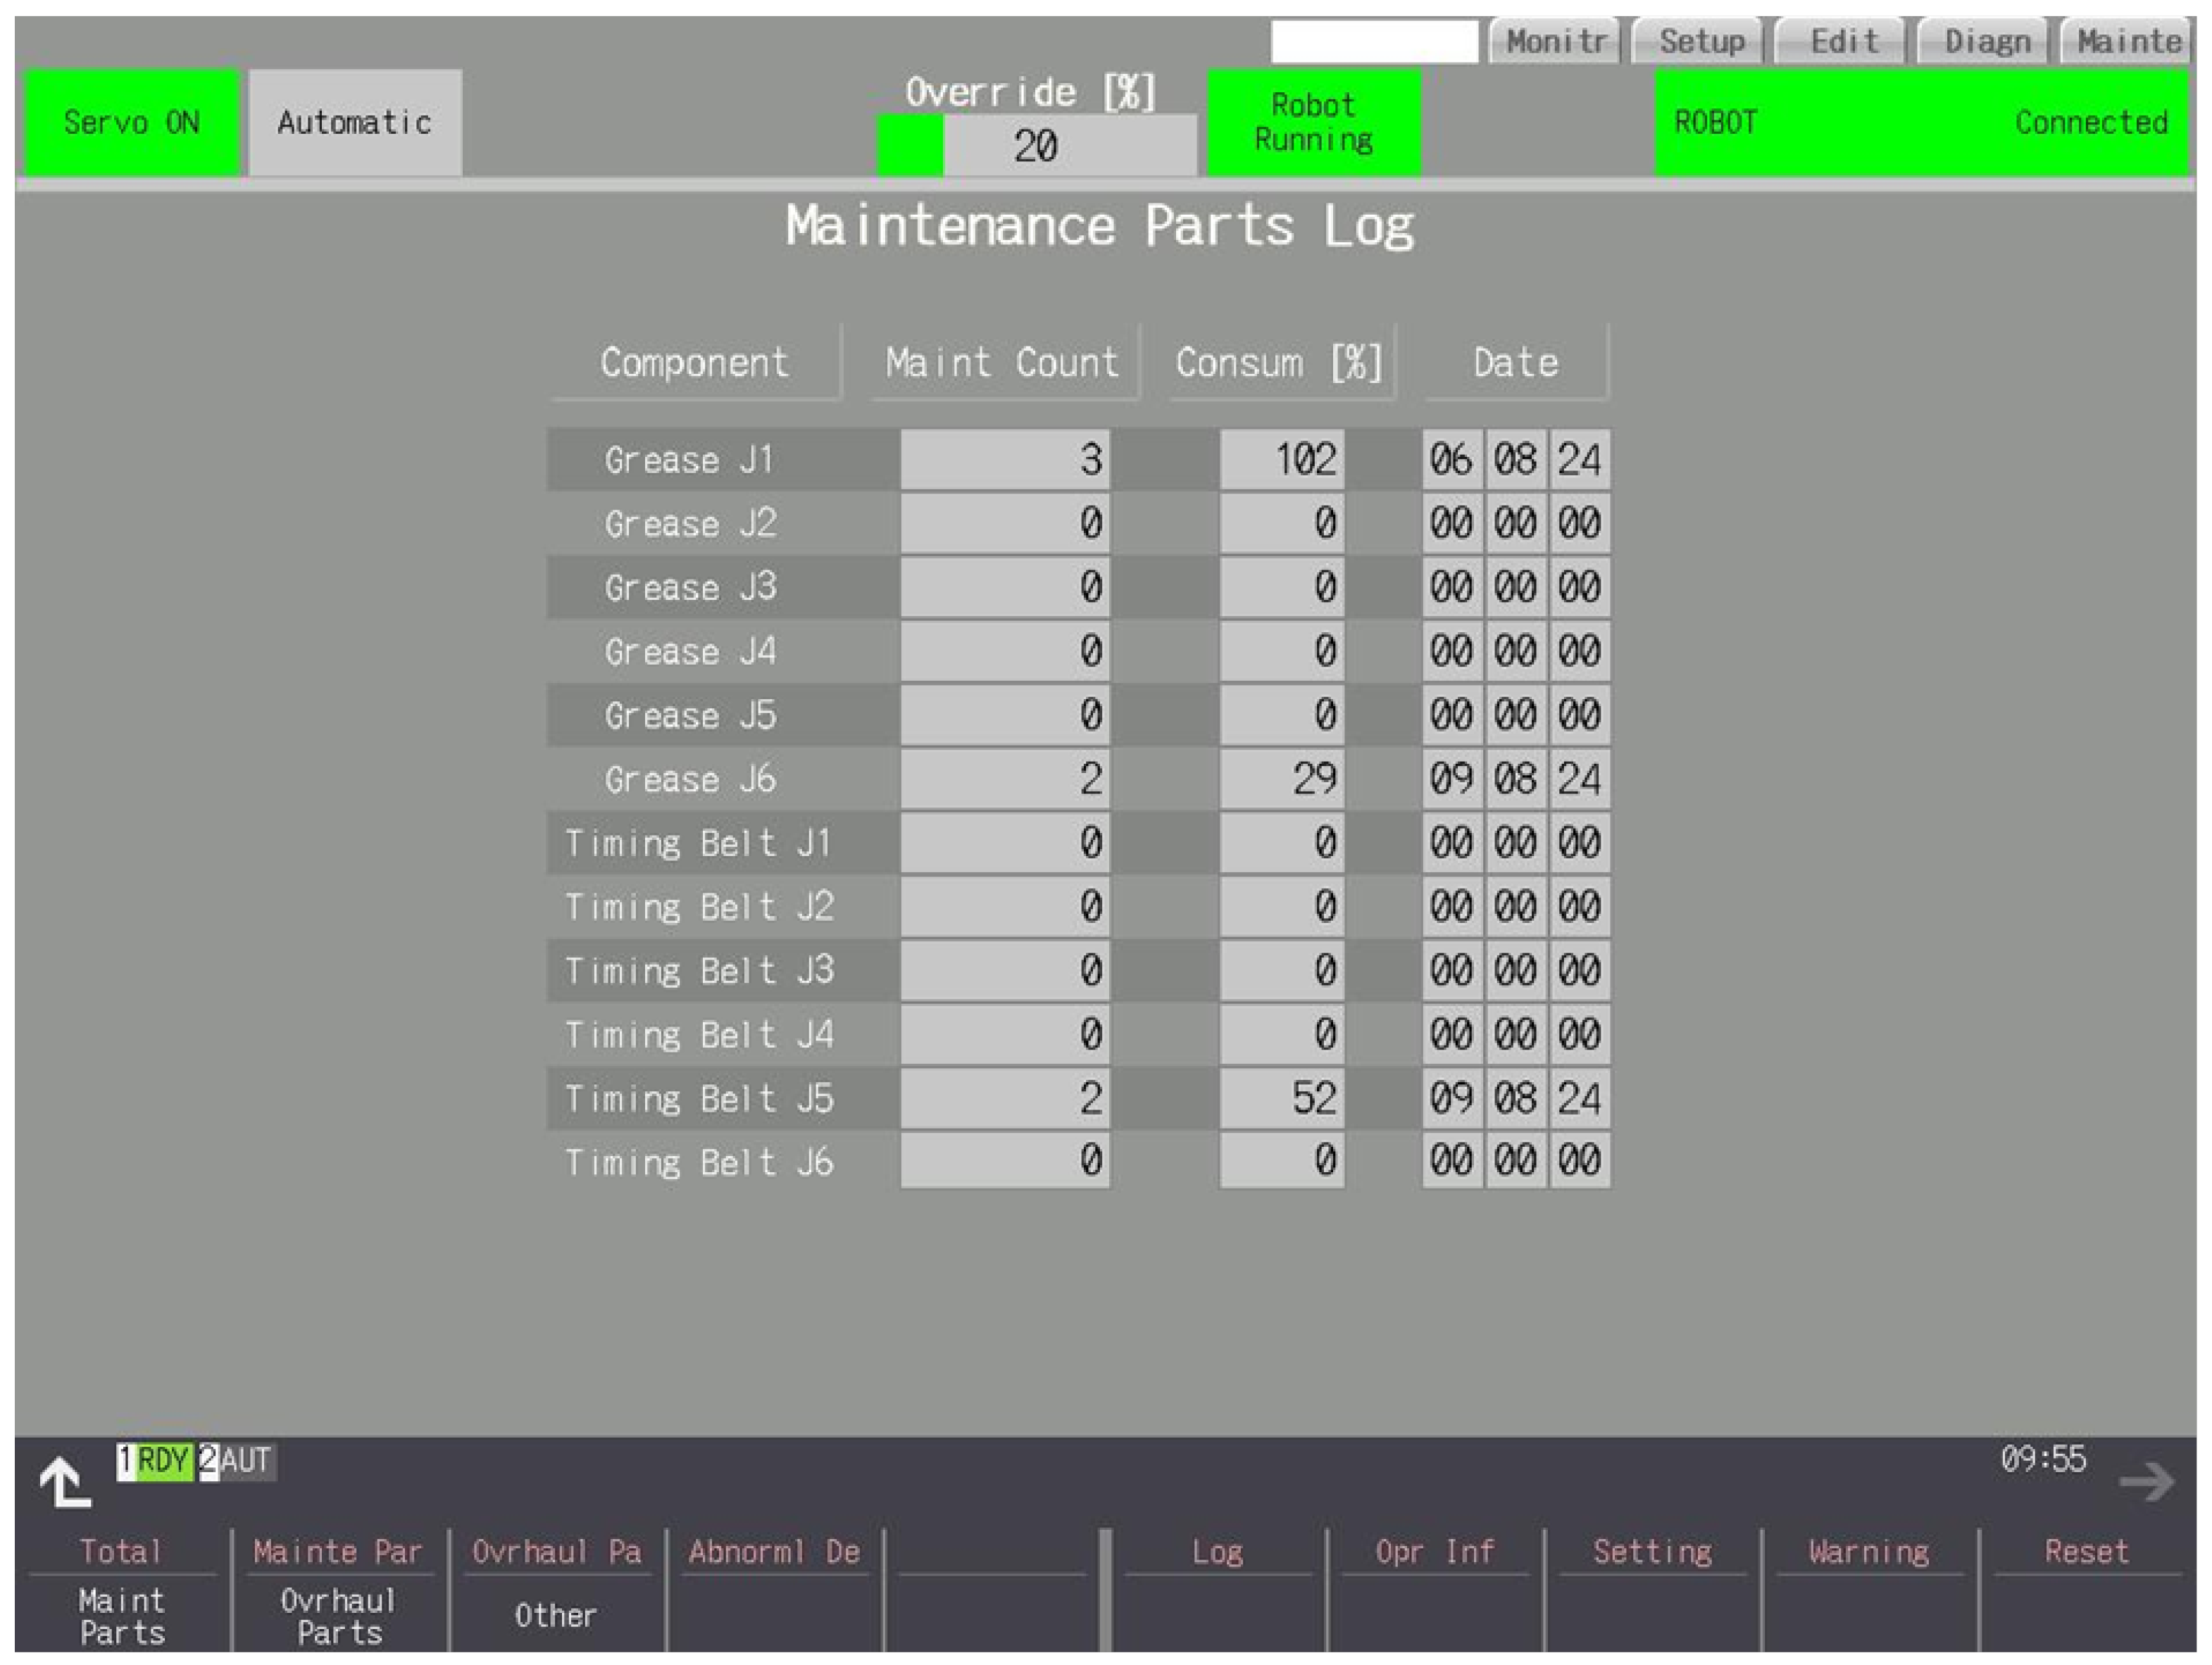Viewport: 2212px width, 1665px height.
Task: Open the Setup tab
Action: click(1699, 42)
